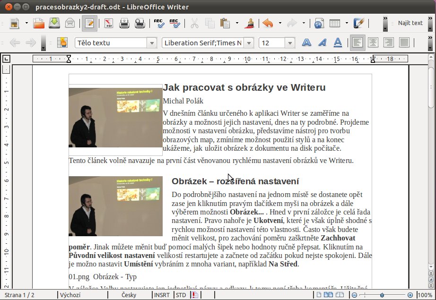Click the Tělo textu paragraph style field
The height and width of the screenshot is (300, 436).
[111, 43]
